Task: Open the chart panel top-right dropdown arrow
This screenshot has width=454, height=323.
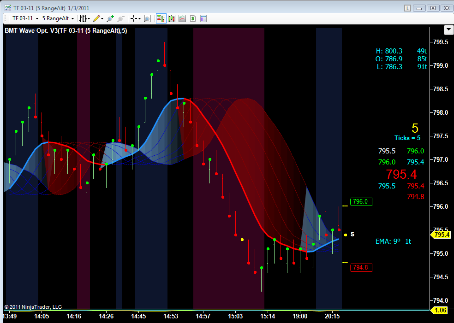Action: (x=448, y=29)
